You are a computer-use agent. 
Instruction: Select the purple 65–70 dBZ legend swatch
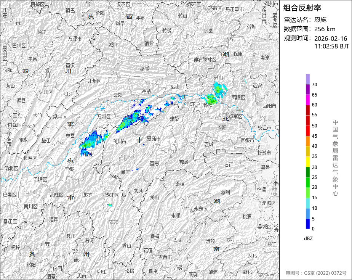pyautogui.click(x=308, y=89)
